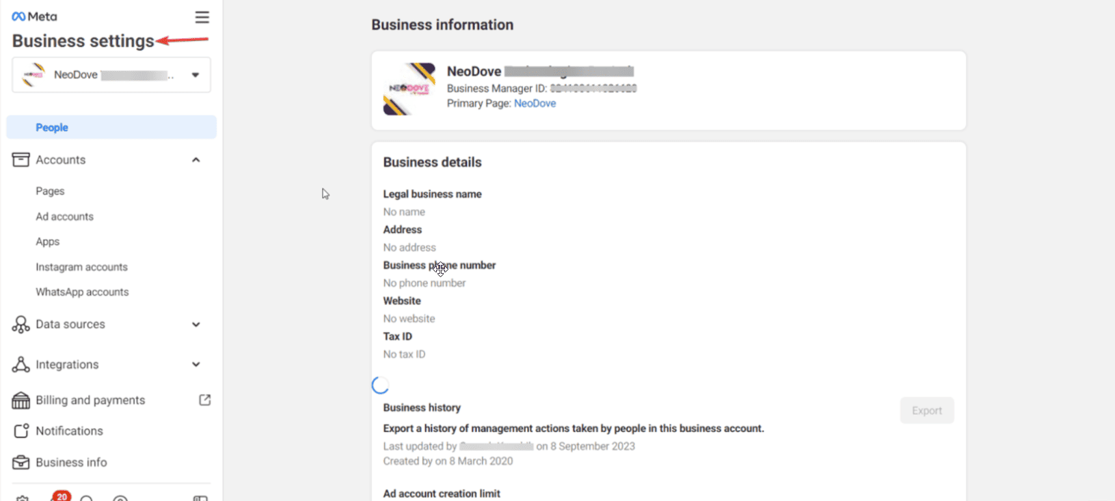Open the hamburger menu beside Meta logo

(x=202, y=17)
